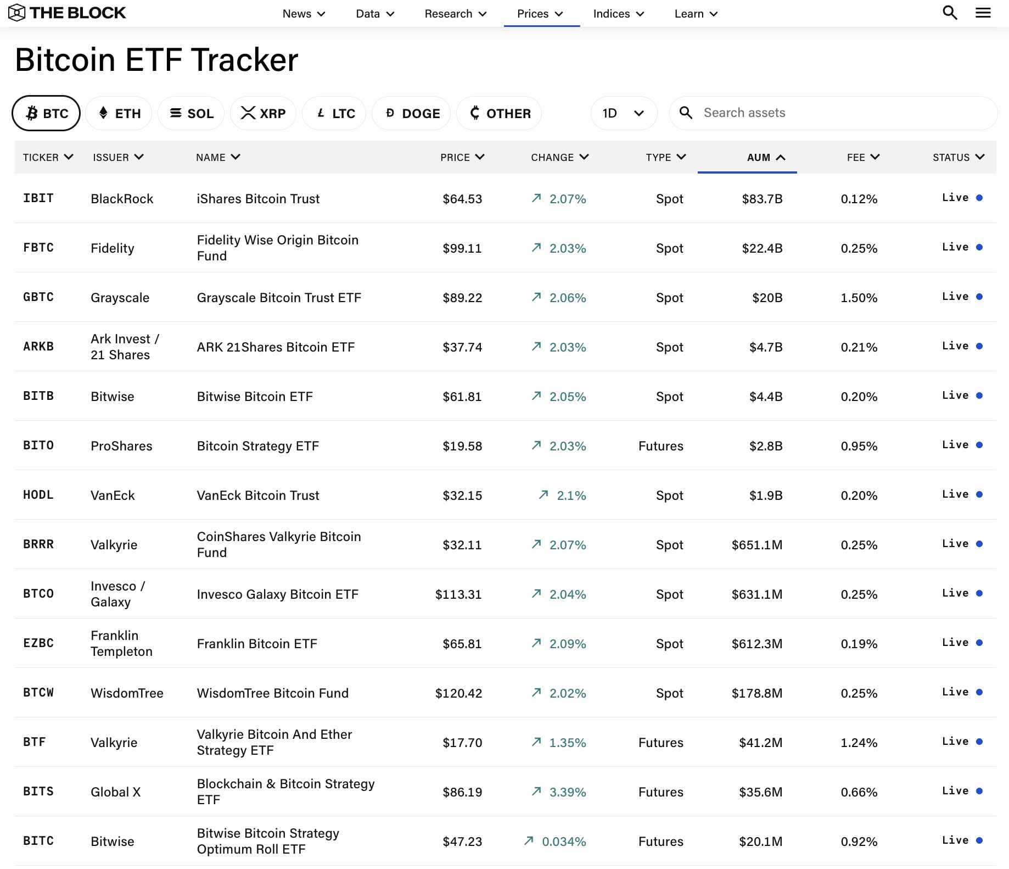
Task: Select the OTHER coins filter chip
Action: point(499,113)
